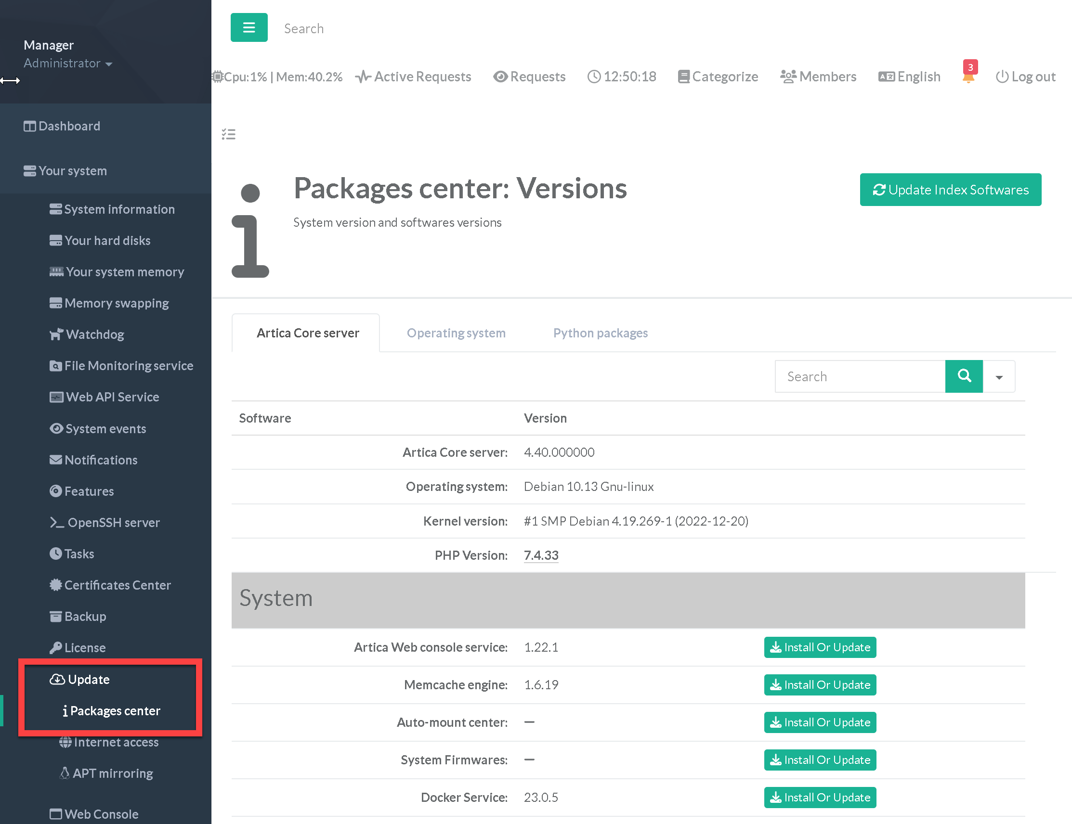The height and width of the screenshot is (824, 1072).
Task: Expand the search options dropdown caret
Action: click(999, 377)
